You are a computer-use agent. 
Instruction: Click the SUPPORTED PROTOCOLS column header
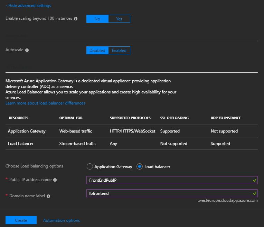(x=130, y=118)
